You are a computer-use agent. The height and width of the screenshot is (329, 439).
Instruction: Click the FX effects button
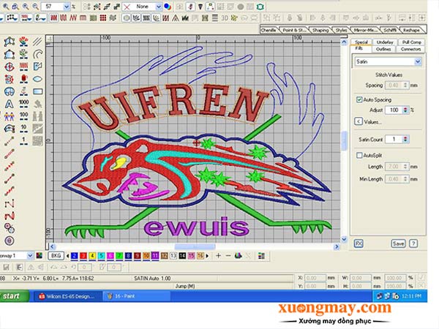point(359,243)
